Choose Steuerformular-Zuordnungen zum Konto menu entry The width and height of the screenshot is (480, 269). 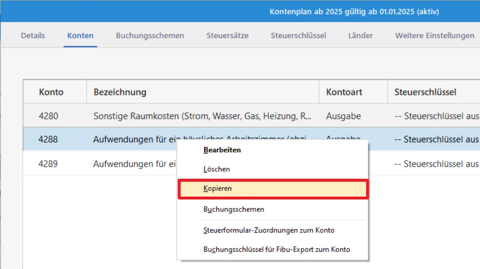269,230
